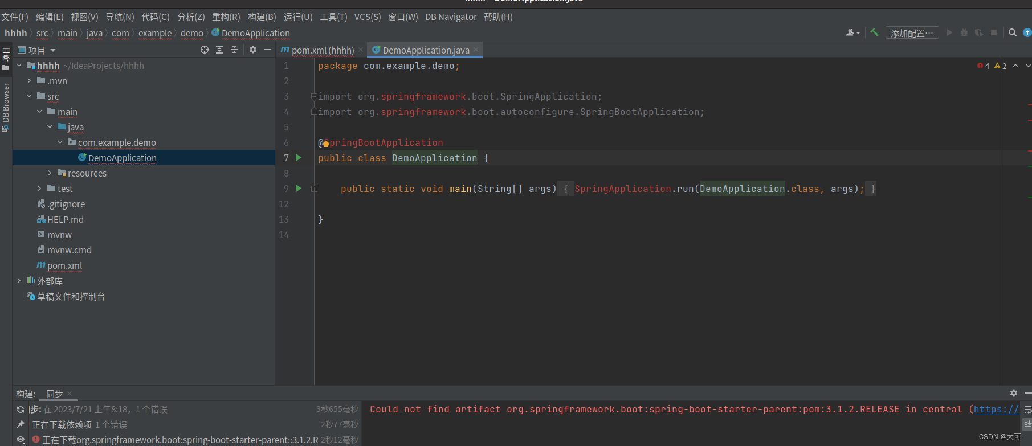Open the 编辑(E) menu

pos(50,17)
